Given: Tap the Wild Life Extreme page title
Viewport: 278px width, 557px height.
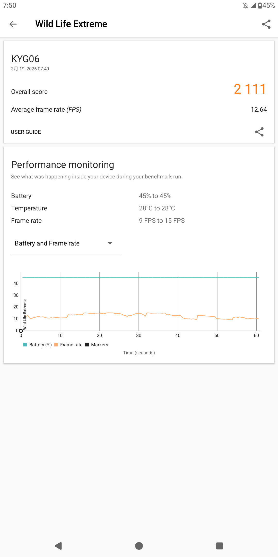Looking at the screenshot, I should (71, 24).
